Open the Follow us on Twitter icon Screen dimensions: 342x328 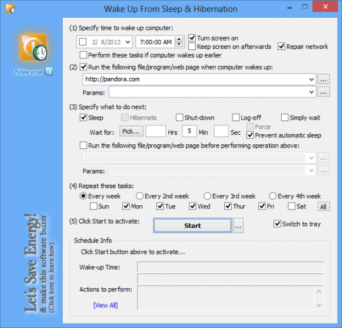coord(49,72)
